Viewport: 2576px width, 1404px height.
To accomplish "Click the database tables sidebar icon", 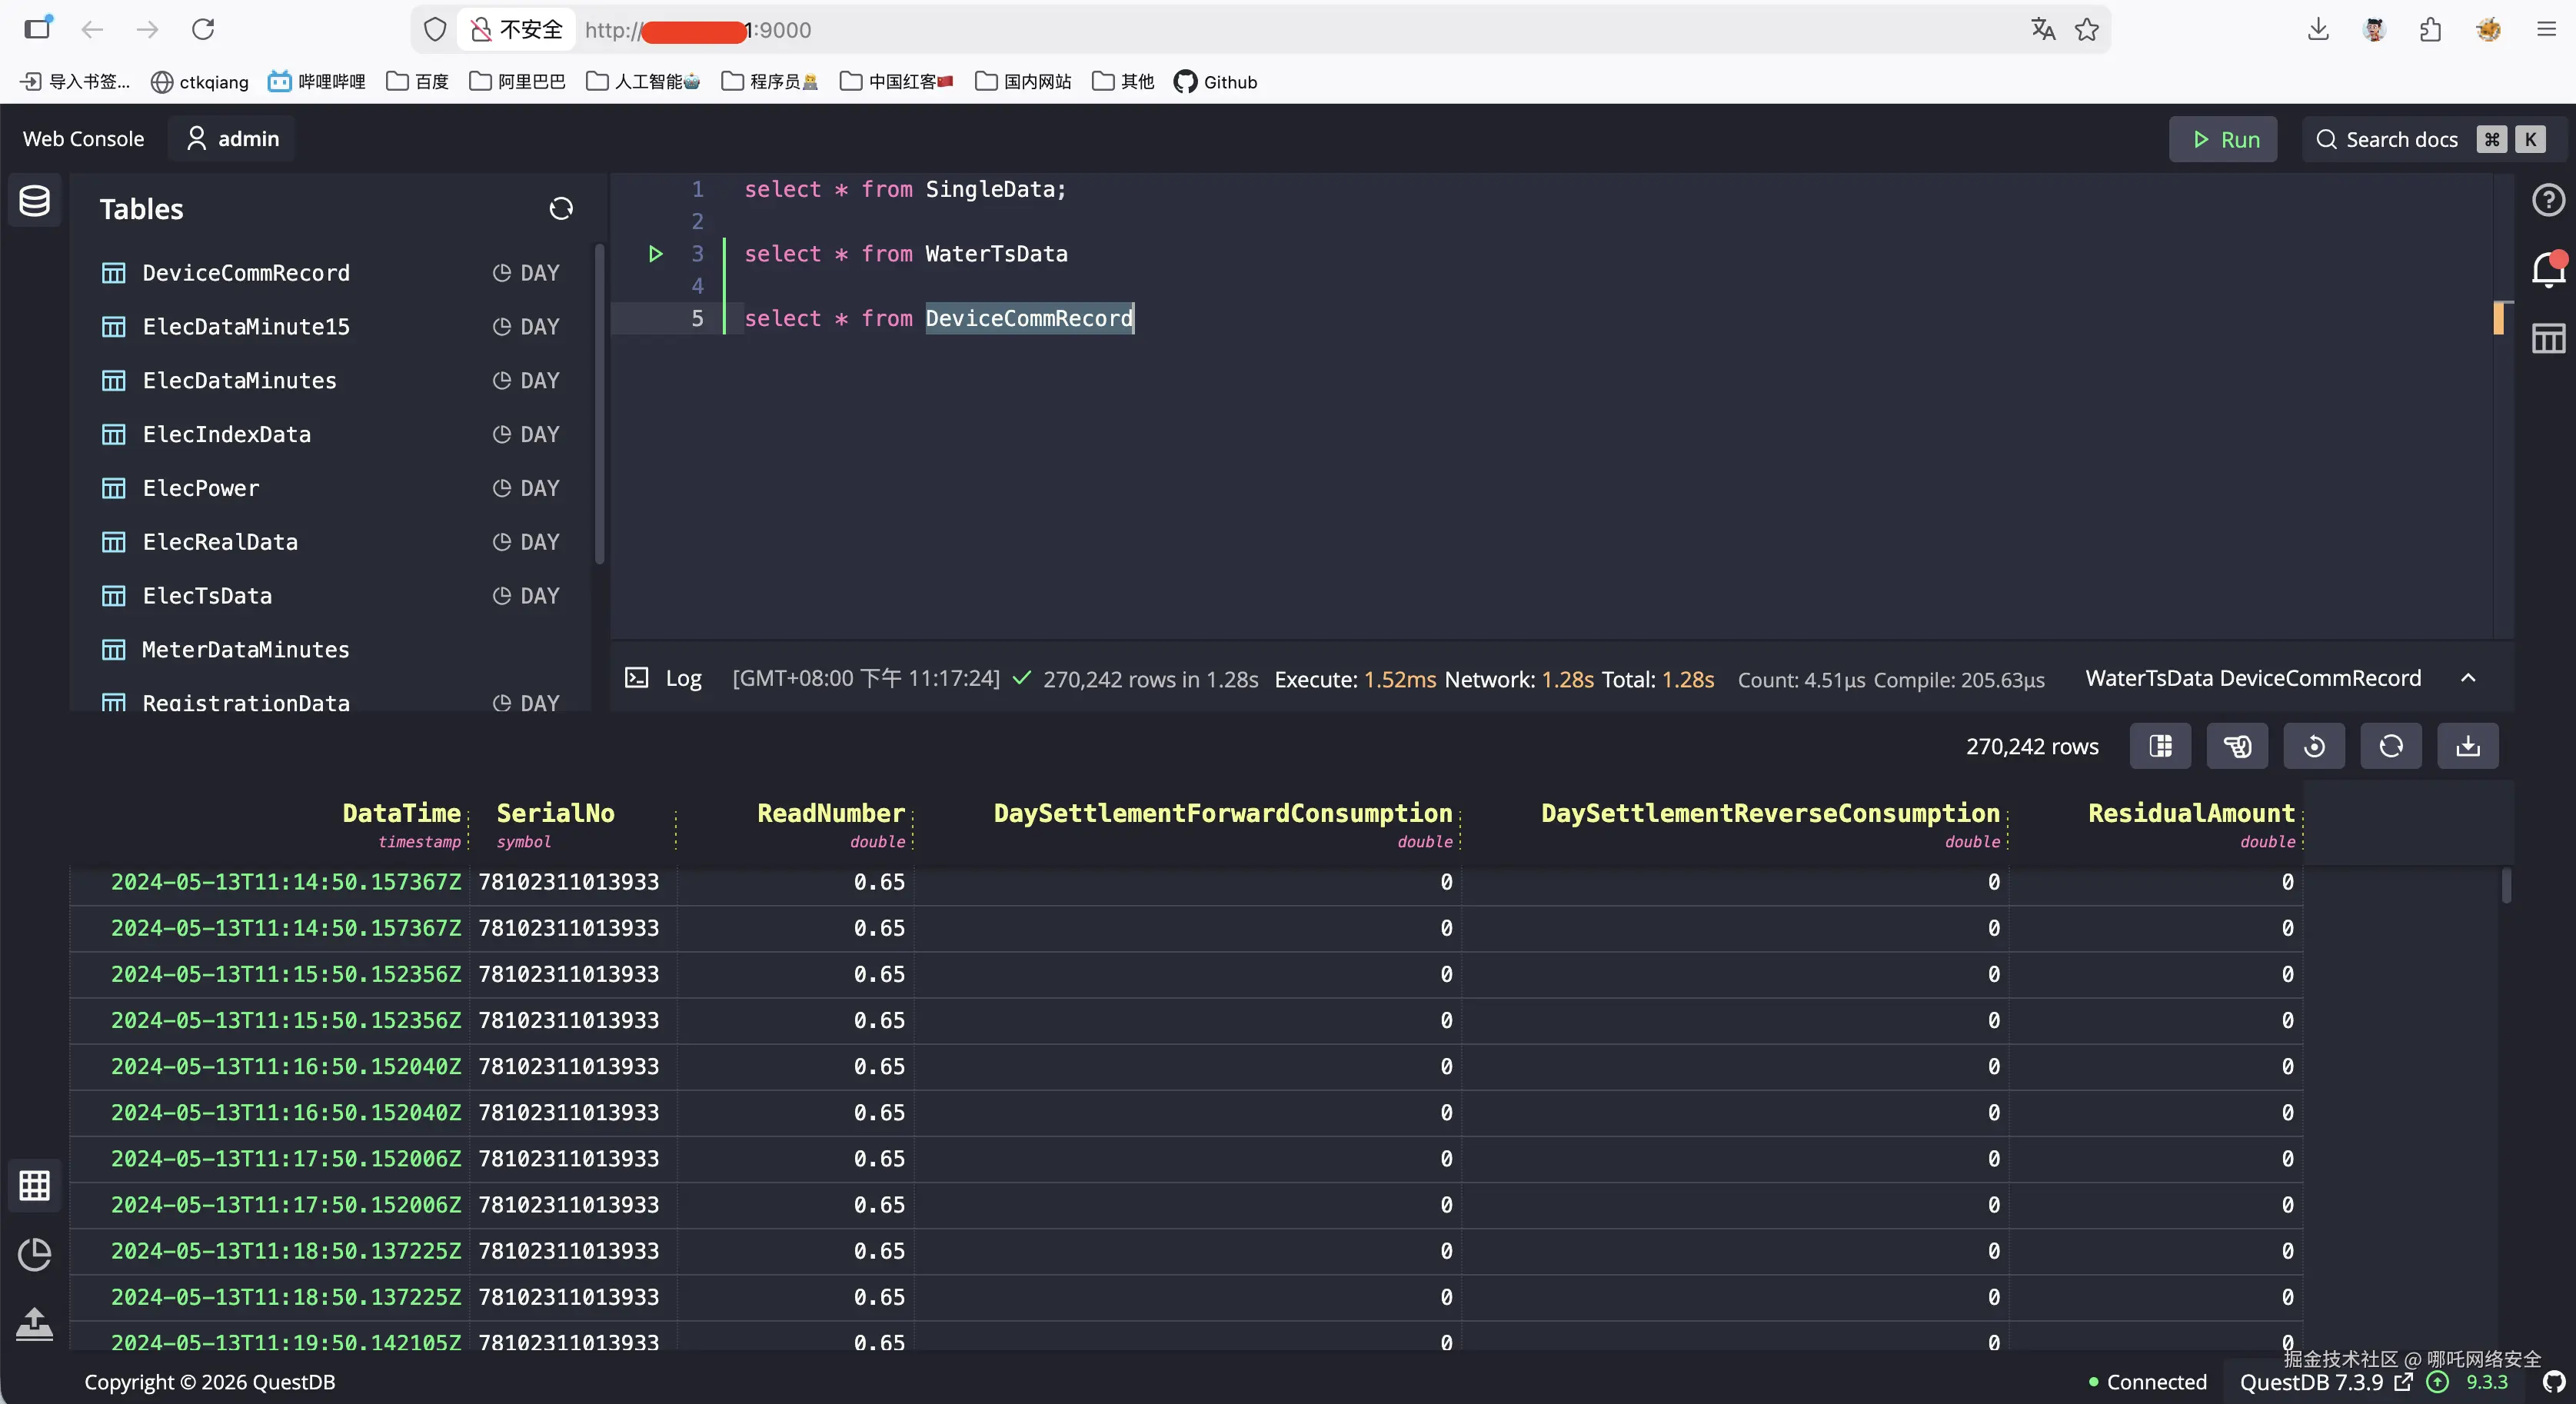I will click(x=35, y=201).
